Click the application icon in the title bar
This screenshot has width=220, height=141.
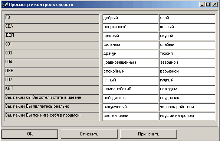(5, 4)
